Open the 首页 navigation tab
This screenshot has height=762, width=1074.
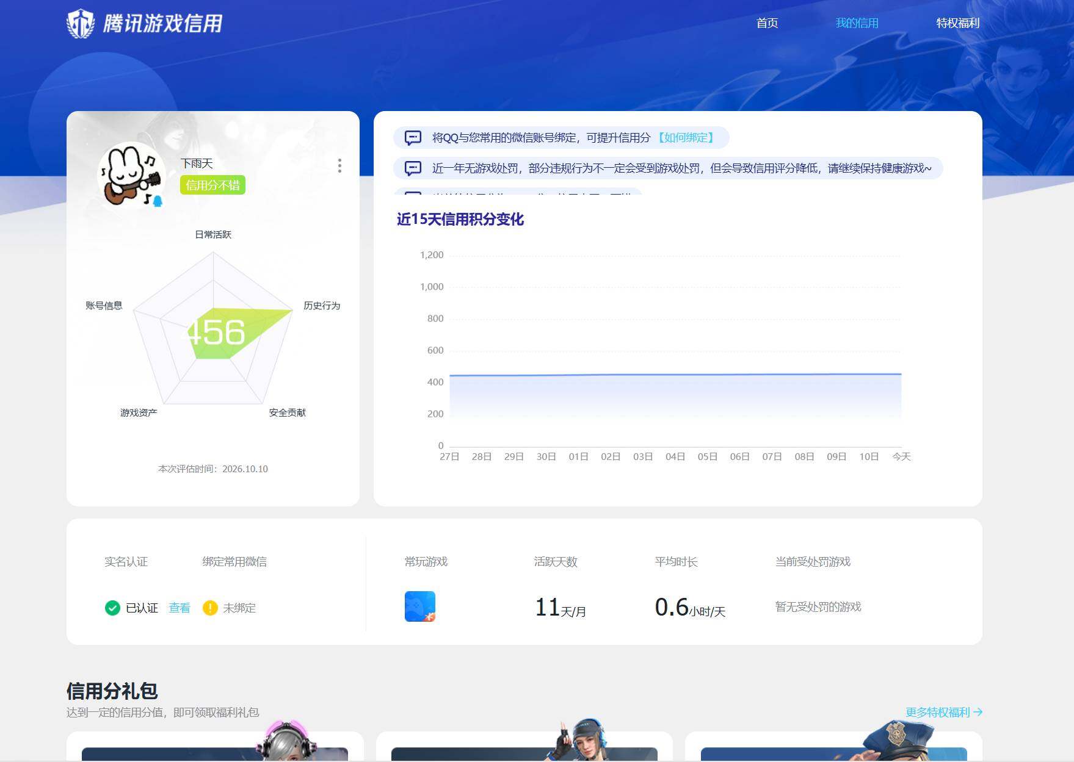click(767, 23)
